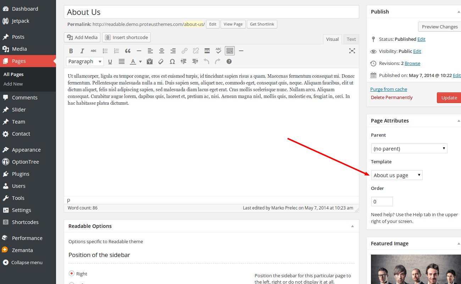Open the Template dropdown showing About us page
Image resolution: width=461 pixels, height=284 pixels.
click(x=397, y=175)
